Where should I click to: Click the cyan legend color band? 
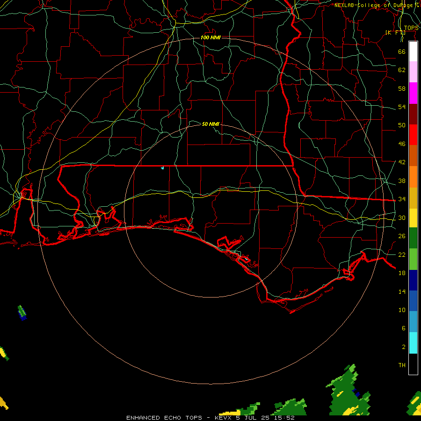pyautogui.click(x=413, y=343)
